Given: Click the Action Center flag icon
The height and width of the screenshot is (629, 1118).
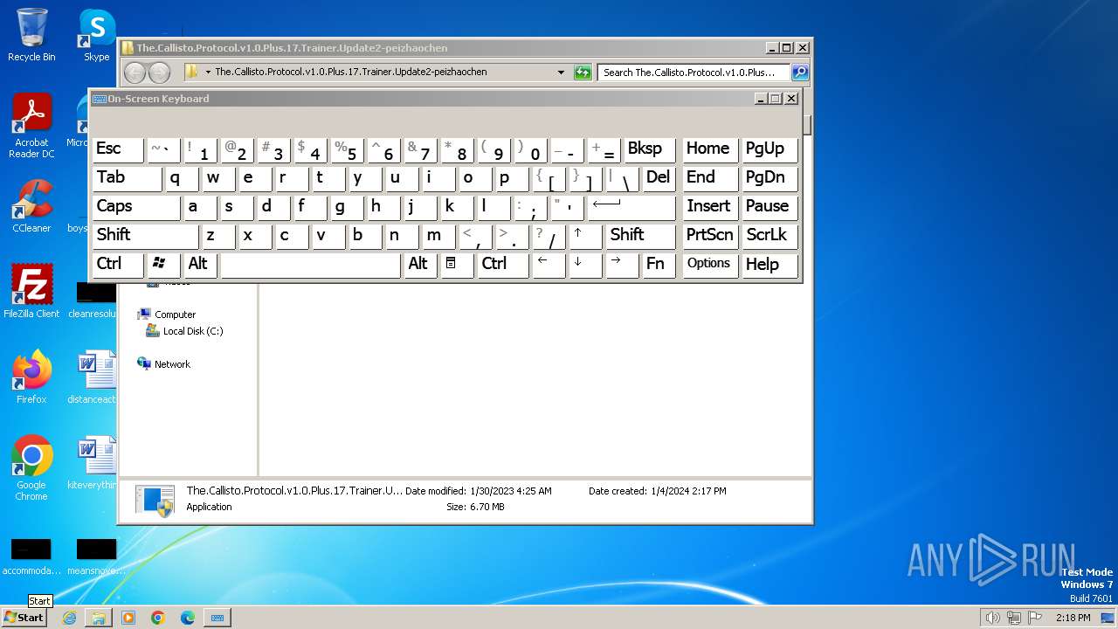Looking at the screenshot, I should tap(1035, 618).
